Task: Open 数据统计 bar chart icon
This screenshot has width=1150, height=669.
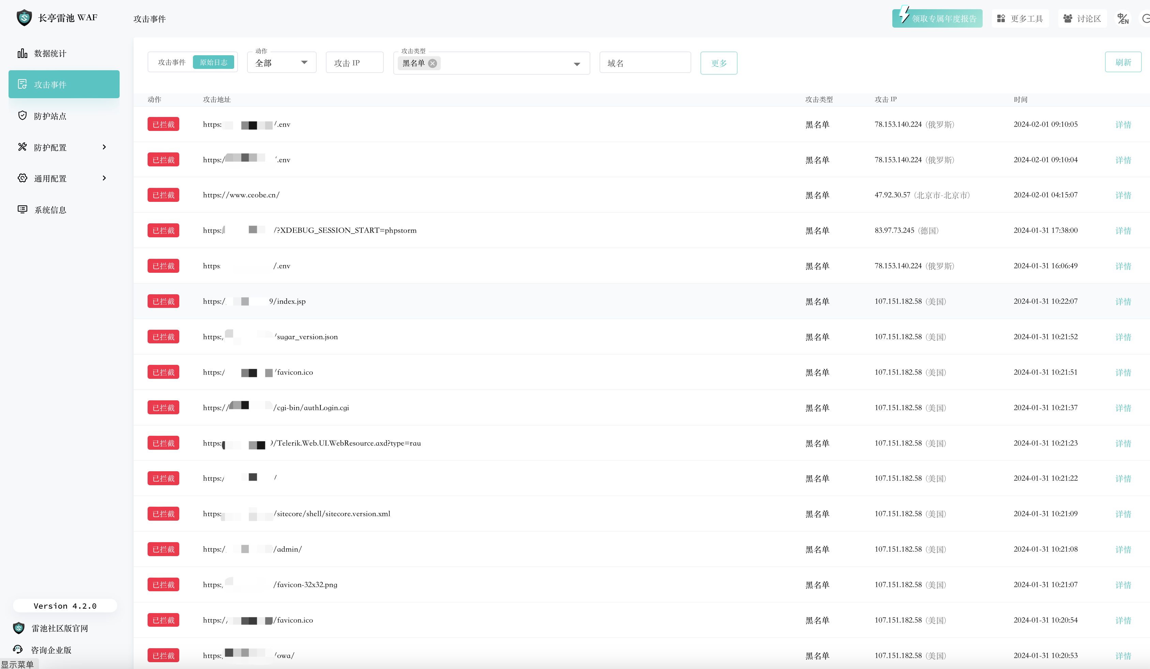Action: (22, 54)
